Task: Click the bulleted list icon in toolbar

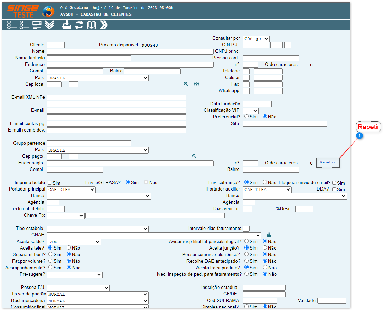Action: (x=12, y=25)
